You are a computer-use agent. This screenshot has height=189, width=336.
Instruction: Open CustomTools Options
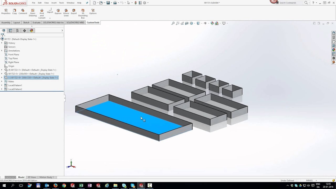click(93, 12)
